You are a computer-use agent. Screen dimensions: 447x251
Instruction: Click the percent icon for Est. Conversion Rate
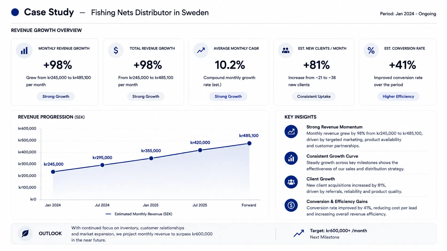[371, 50]
